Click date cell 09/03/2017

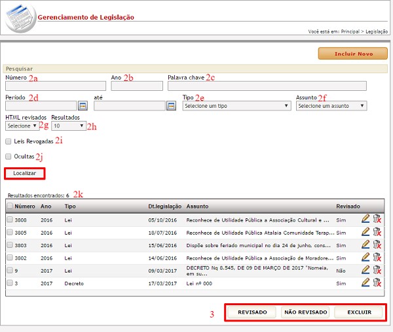pos(162,271)
